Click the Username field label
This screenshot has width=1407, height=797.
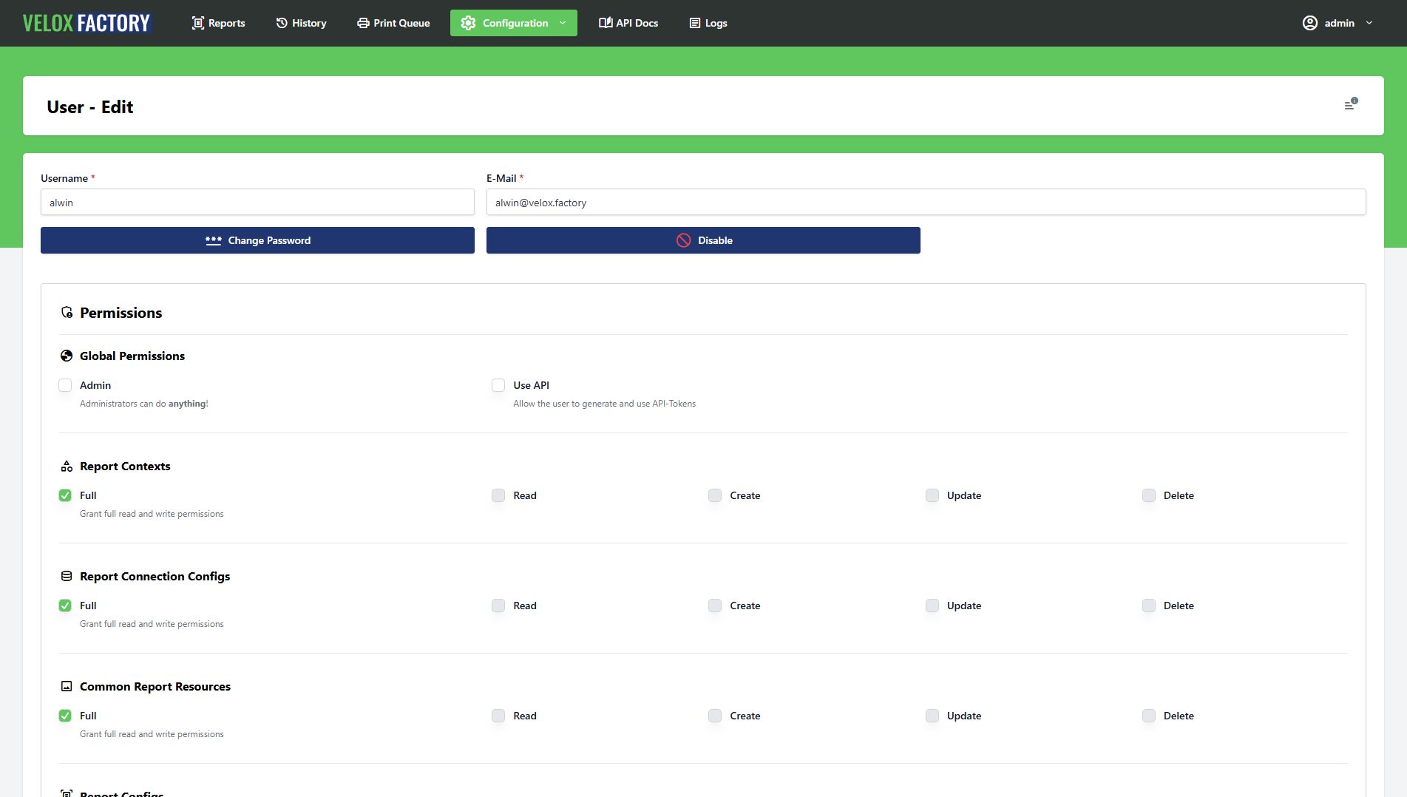click(64, 178)
